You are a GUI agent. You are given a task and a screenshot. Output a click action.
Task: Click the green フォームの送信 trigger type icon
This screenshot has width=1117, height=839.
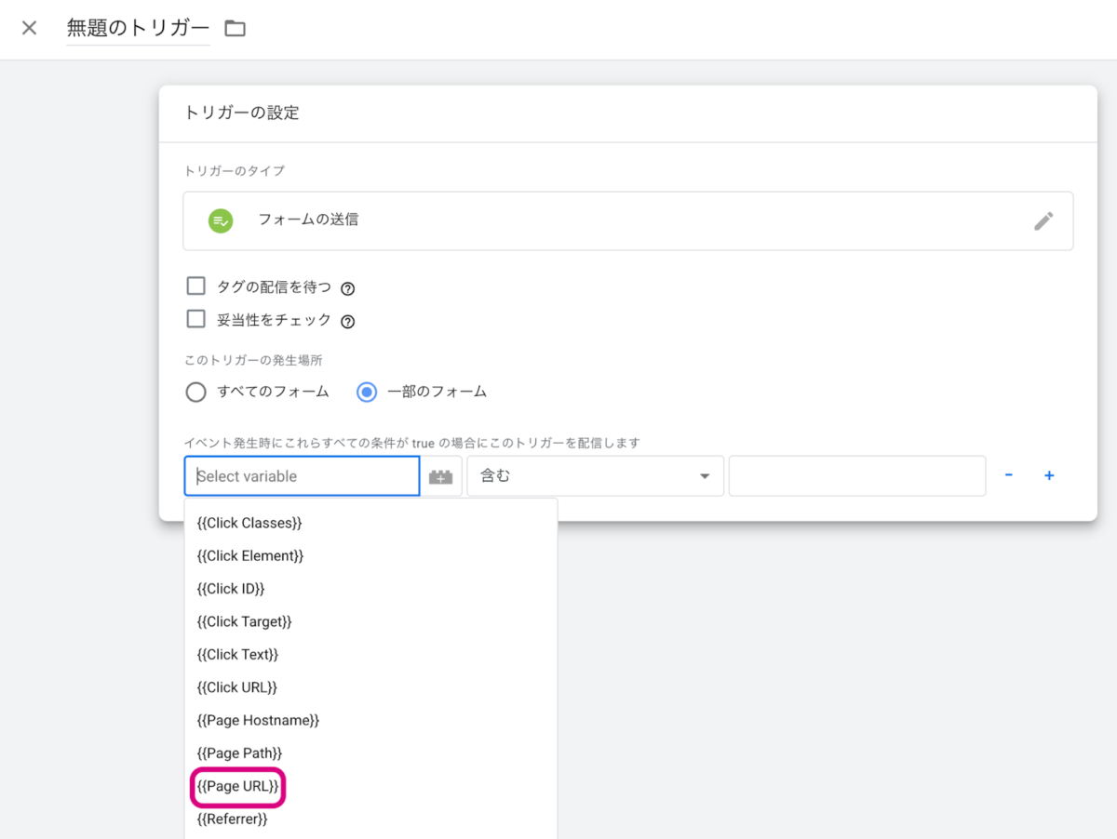tap(221, 220)
